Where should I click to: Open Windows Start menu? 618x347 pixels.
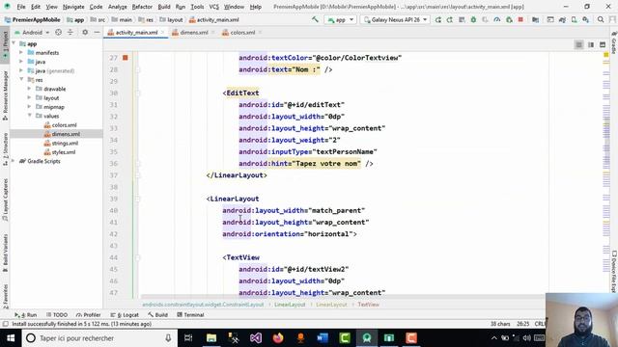tap(11, 338)
